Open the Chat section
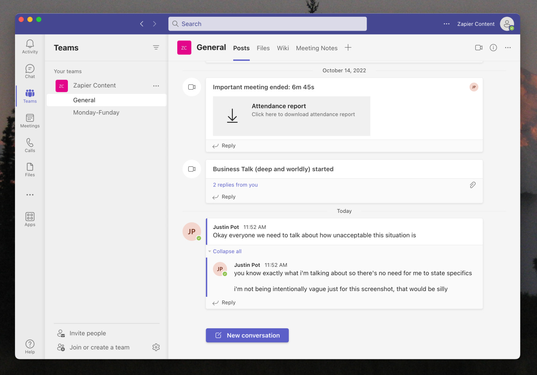This screenshot has width=537, height=375. [30, 71]
